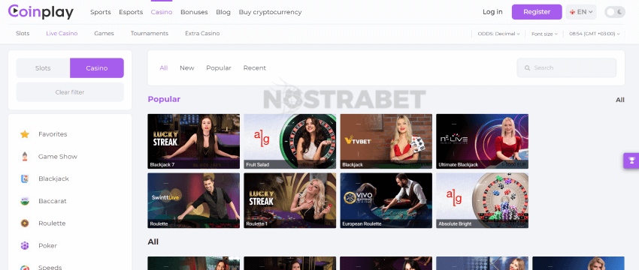Expand the ODDS: Decimal dropdown
The image size is (639, 270).
(x=499, y=34)
